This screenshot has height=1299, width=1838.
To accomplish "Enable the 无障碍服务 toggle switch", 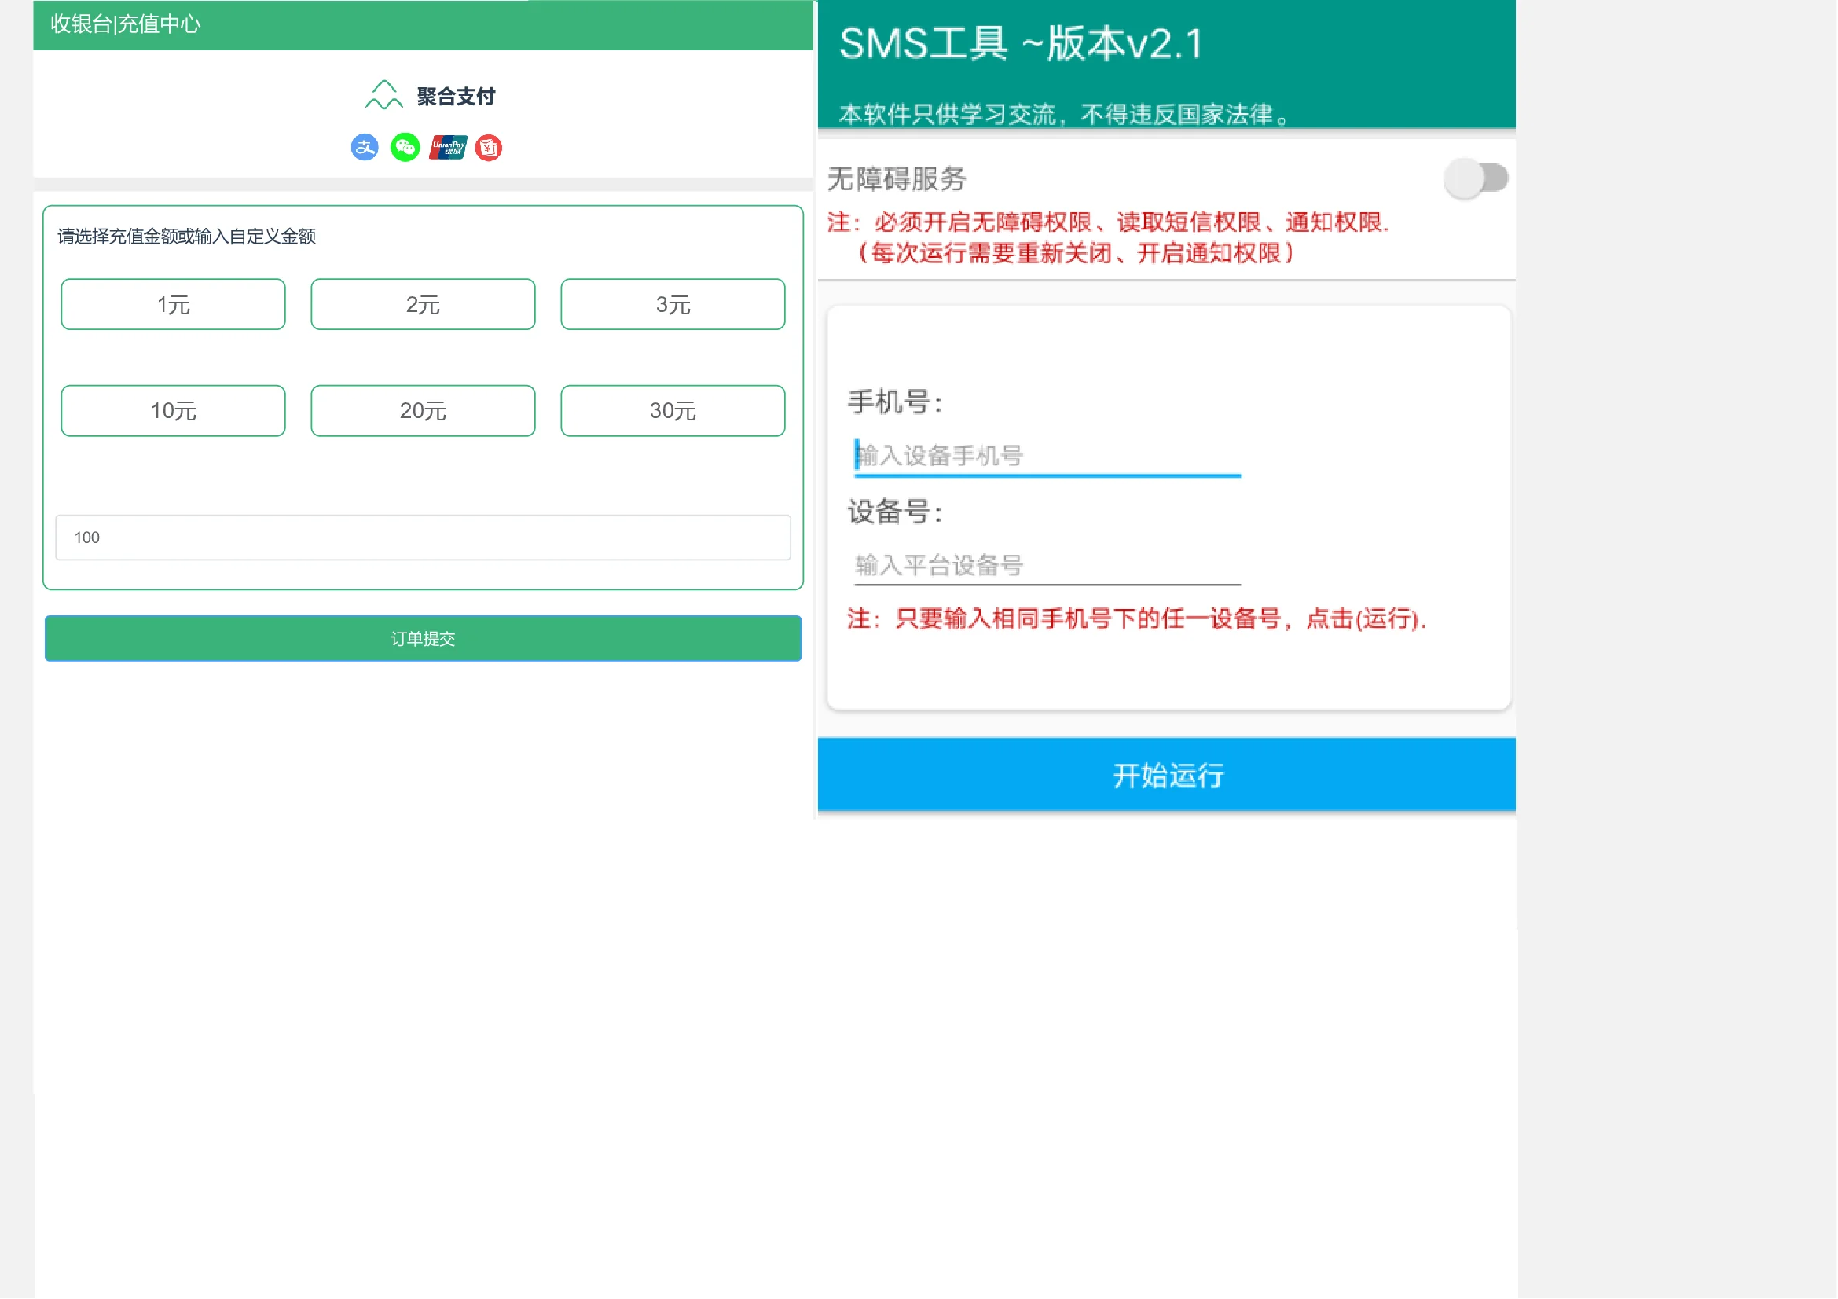I will 1476,178.
